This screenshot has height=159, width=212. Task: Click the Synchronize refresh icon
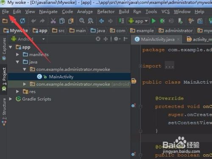pyautogui.click(x=22, y=21)
